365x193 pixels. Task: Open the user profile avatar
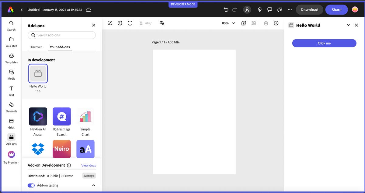coord(355,10)
